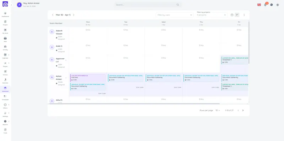
Task: Click Athul S team member name
Action: 59,100
